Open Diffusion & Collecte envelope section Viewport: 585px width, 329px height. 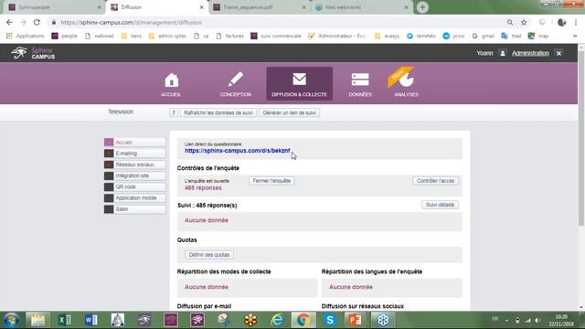(x=299, y=84)
